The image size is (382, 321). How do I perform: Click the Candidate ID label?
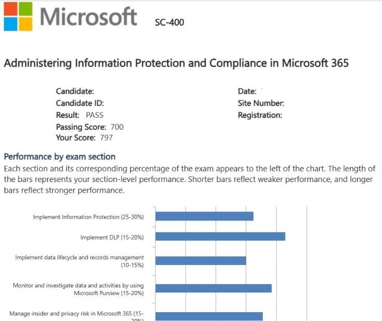coord(80,103)
